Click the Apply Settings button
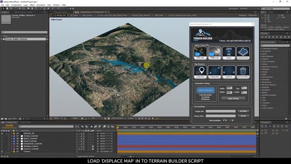The image size is (291, 164). click(x=233, y=98)
